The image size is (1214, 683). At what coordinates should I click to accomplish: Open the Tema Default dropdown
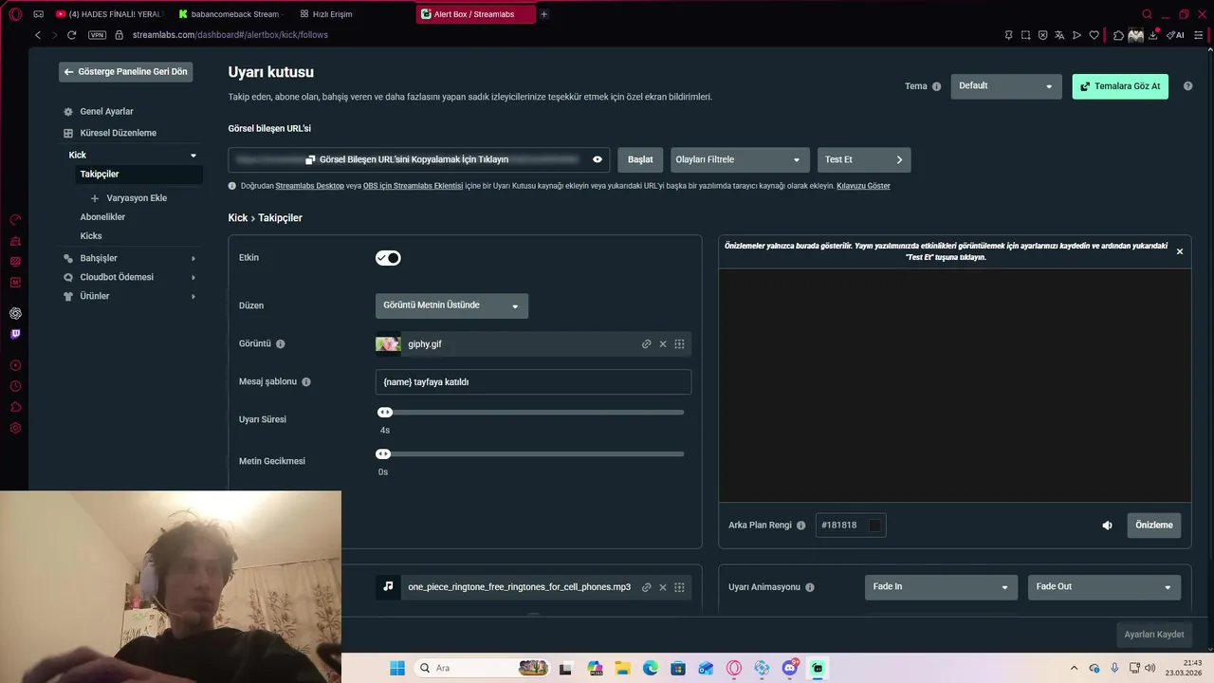pos(1006,86)
